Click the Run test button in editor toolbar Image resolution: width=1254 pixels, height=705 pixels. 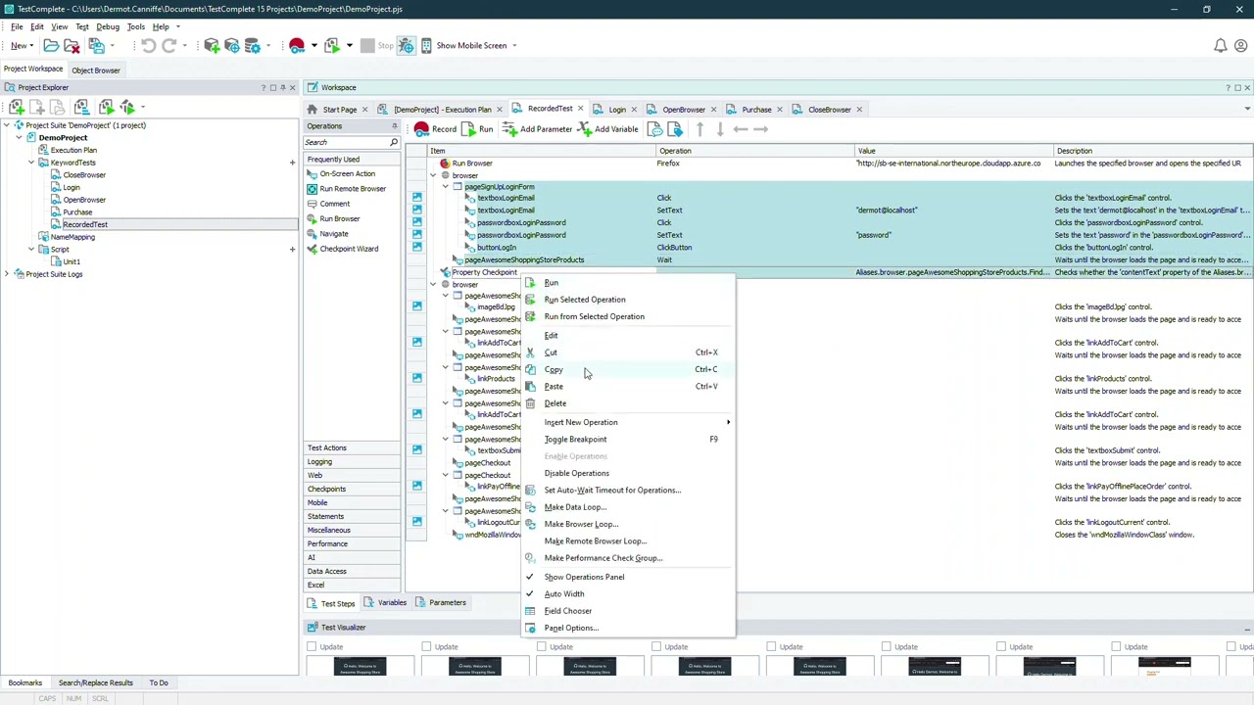click(478, 129)
